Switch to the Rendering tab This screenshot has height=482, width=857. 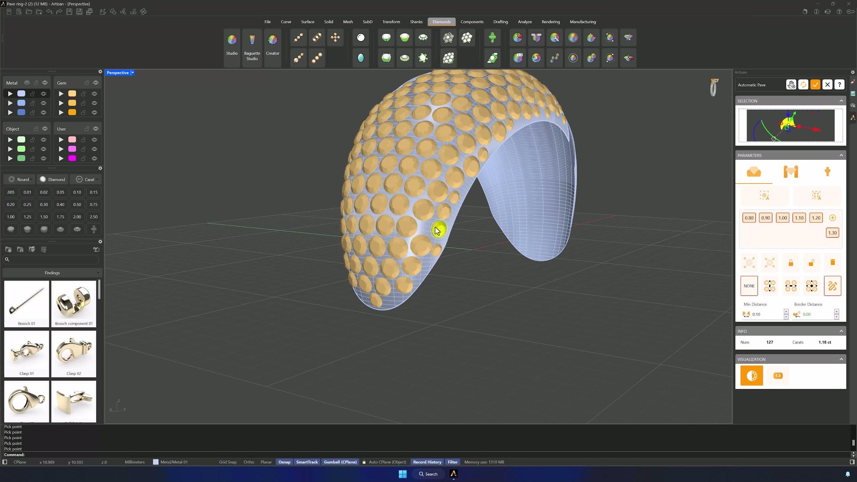(551, 22)
